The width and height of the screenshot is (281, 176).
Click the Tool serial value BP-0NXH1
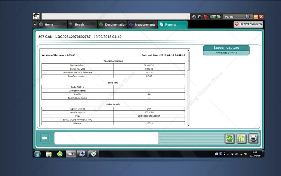point(149,65)
